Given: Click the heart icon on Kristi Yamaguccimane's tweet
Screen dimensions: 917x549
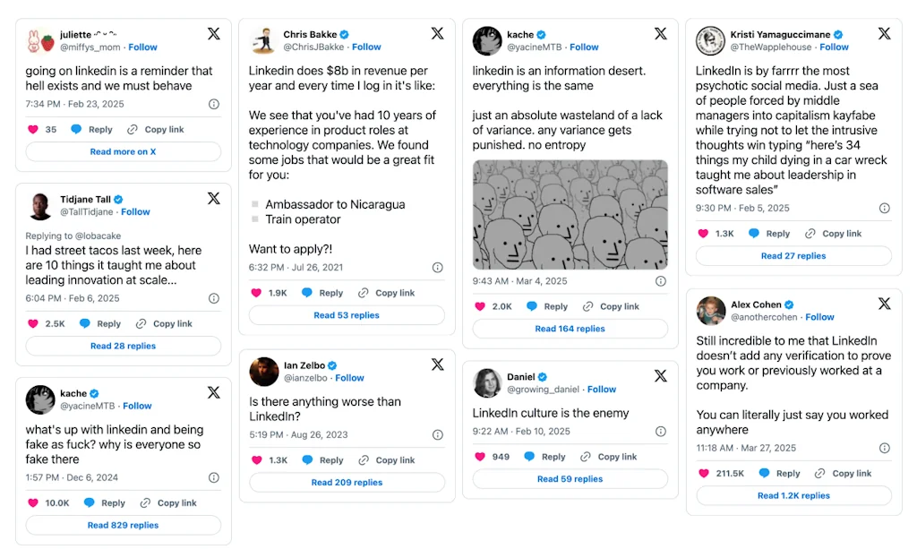Looking at the screenshot, I should [703, 234].
